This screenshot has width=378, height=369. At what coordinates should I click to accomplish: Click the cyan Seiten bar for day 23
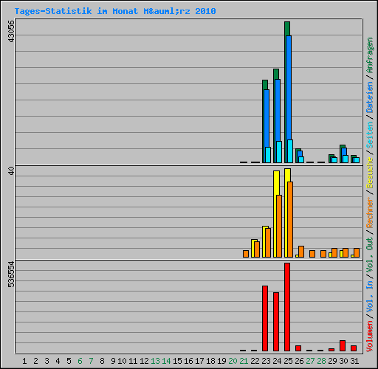(268, 155)
